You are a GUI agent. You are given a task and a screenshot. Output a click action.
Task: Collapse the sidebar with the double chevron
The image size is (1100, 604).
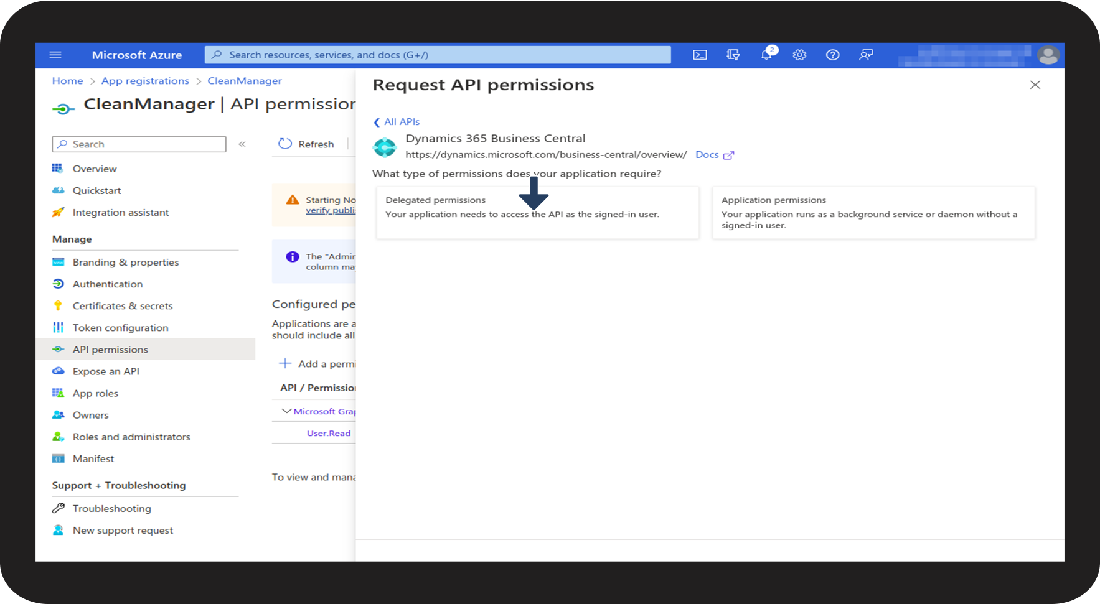pos(242,144)
